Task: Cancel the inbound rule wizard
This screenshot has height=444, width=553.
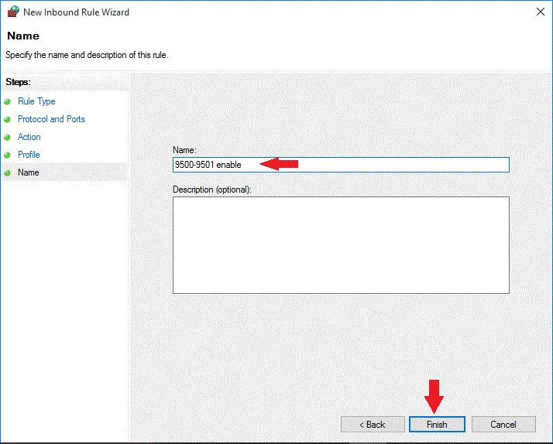Action: 503,425
